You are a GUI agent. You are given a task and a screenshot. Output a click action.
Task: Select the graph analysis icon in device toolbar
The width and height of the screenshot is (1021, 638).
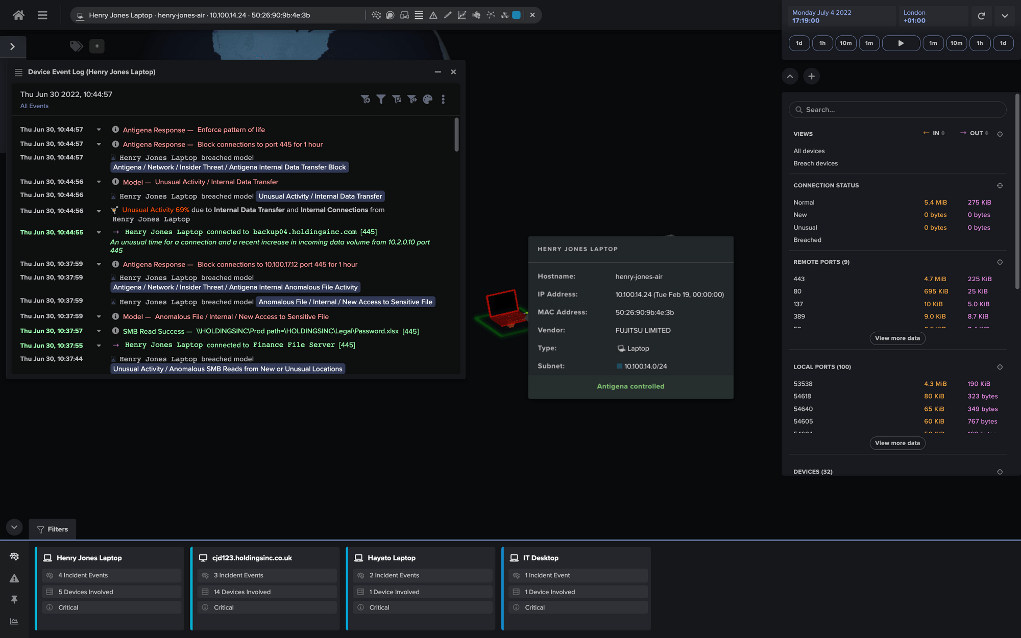pos(461,15)
